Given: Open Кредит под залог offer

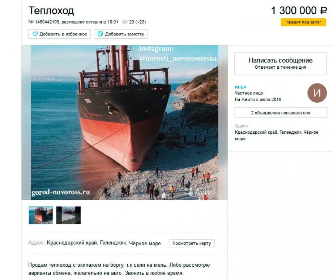Looking at the screenshot, I should (x=303, y=22).
